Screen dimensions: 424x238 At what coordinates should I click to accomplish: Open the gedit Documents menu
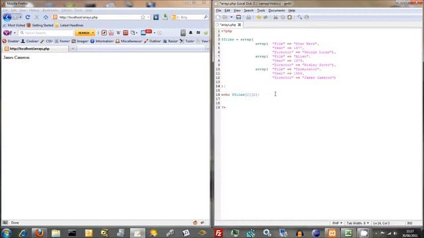(x=276, y=11)
